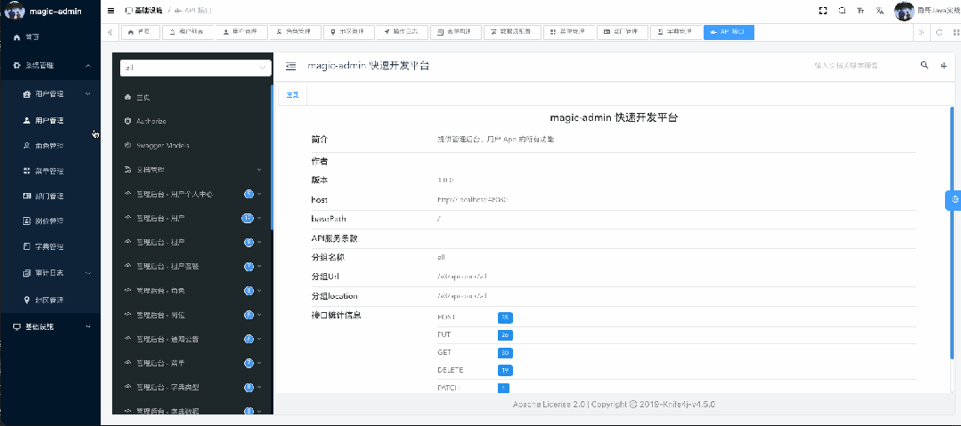Click the blue floating settings button

point(954,199)
